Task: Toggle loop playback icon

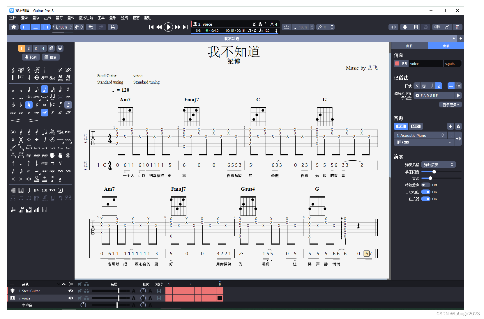Action: (x=287, y=27)
